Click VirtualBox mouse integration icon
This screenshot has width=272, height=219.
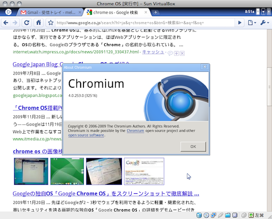(244, 215)
